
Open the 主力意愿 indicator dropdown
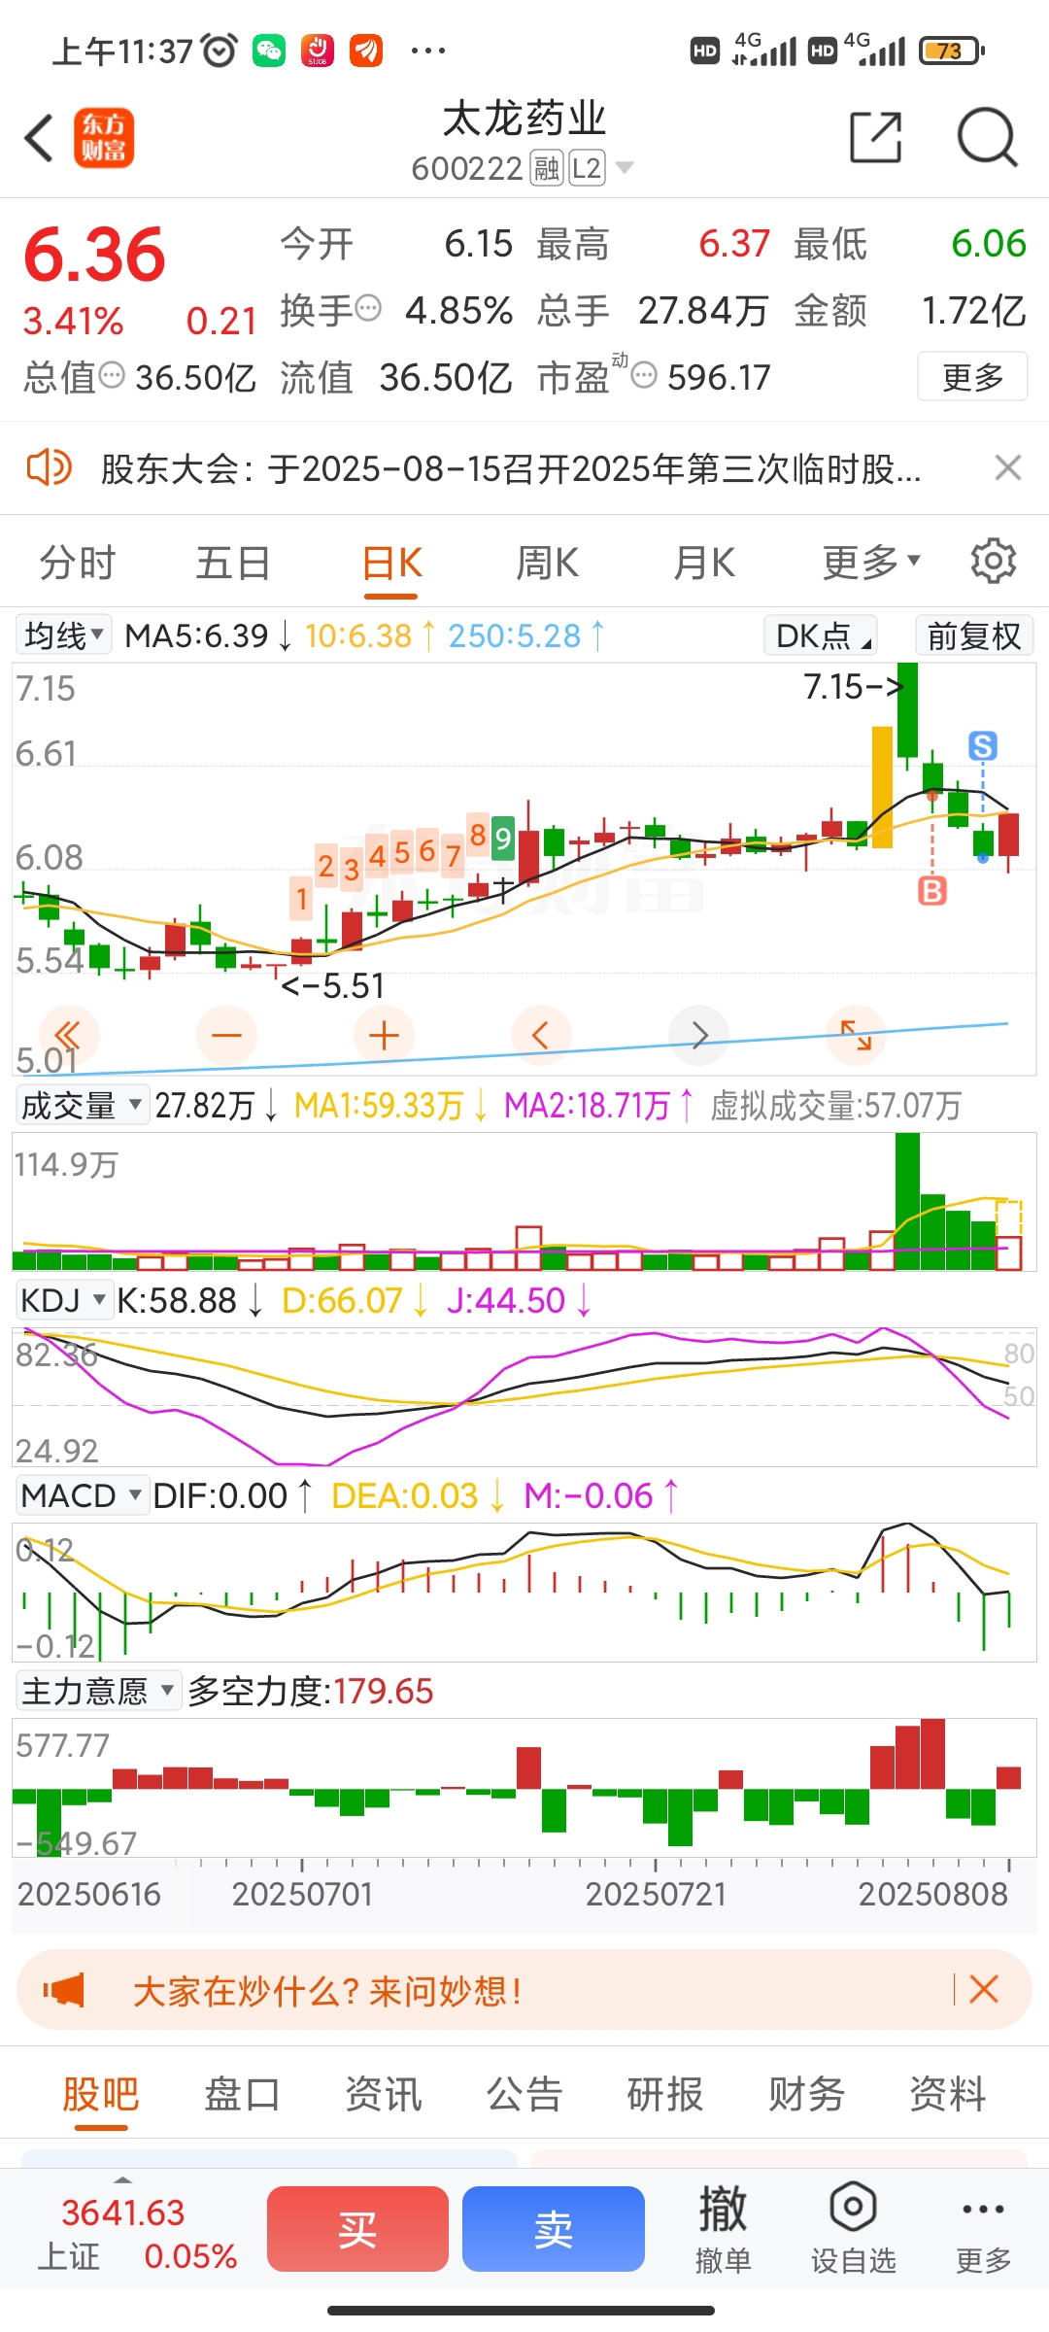pyautogui.click(x=98, y=1691)
